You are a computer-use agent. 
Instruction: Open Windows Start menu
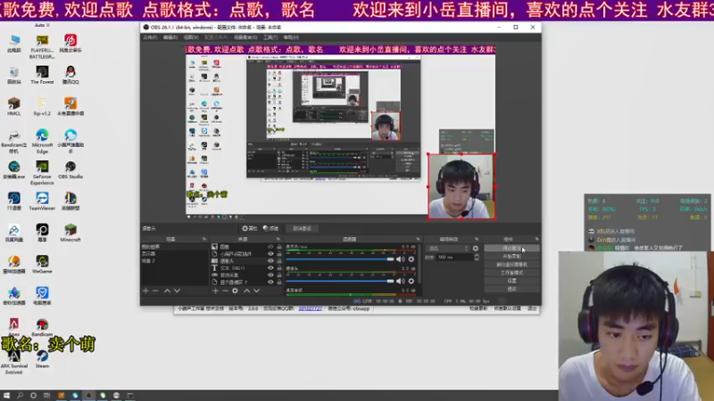pyautogui.click(x=6, y=396)
